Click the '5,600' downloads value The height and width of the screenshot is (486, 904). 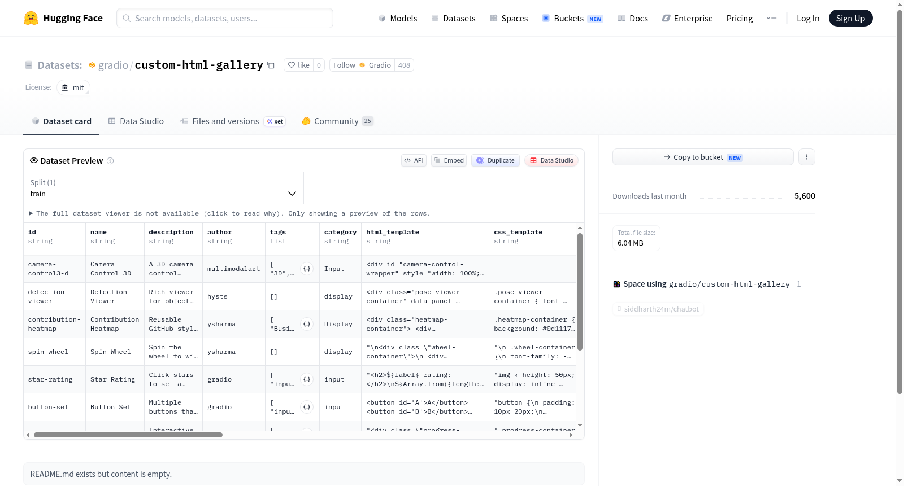pyautogui.click(x=805, y=196)
